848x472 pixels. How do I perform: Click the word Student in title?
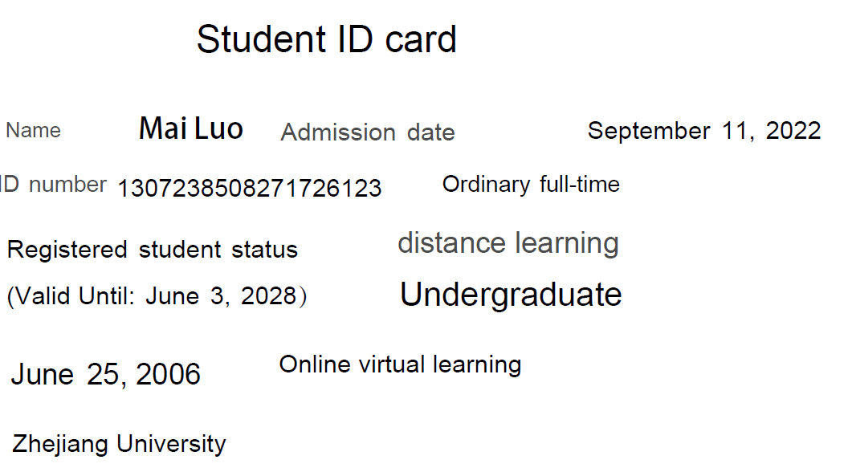click(261, 39)
